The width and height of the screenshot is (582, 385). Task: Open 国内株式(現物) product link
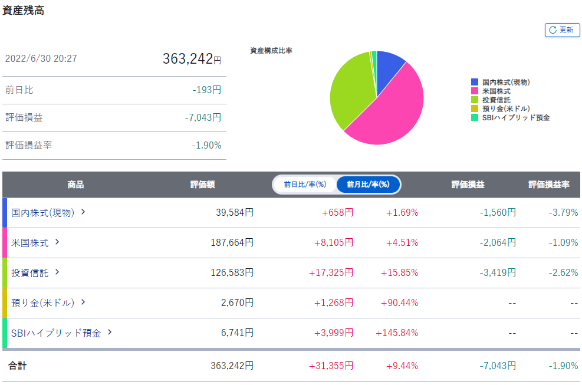[43, 213]
